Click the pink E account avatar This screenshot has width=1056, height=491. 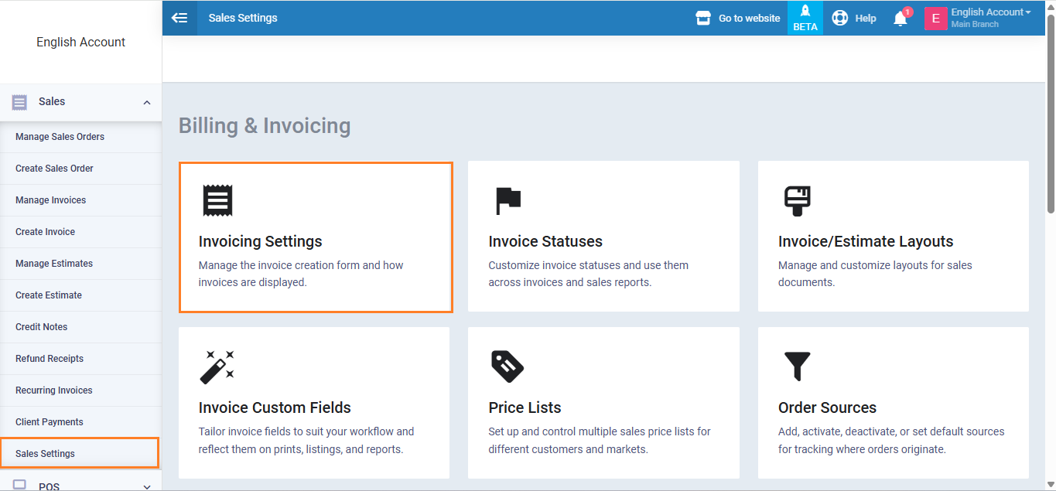(935, 19)
